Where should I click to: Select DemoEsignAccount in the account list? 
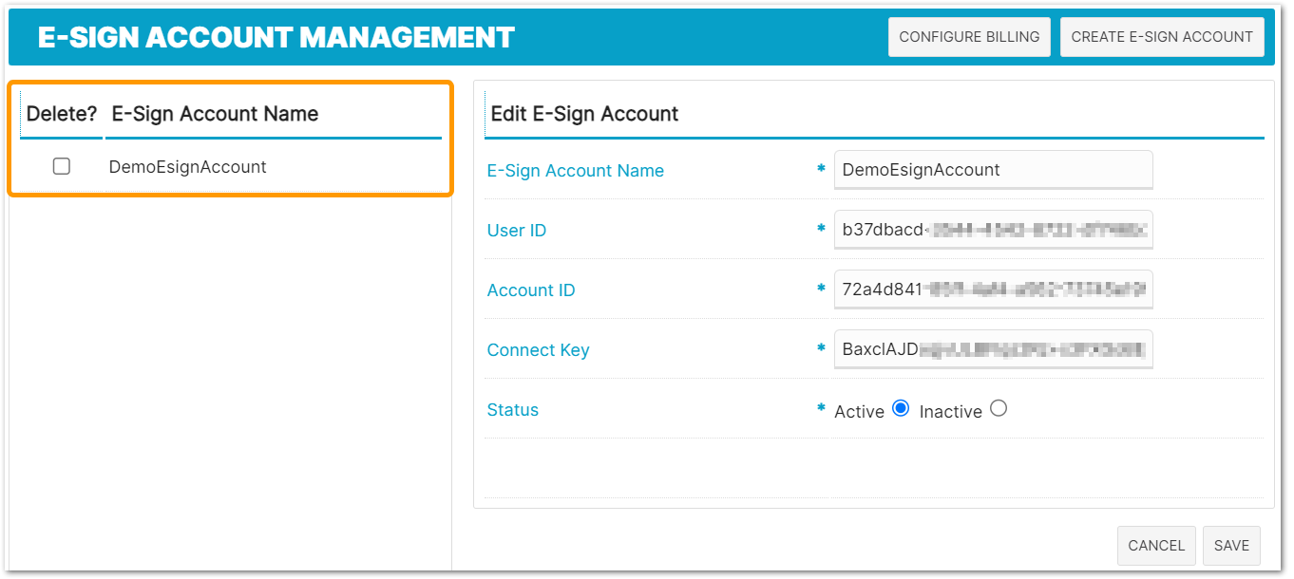point(188,167)
